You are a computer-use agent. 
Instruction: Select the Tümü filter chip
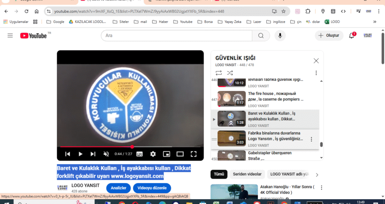pyautogui.click(x=219, y=174)
